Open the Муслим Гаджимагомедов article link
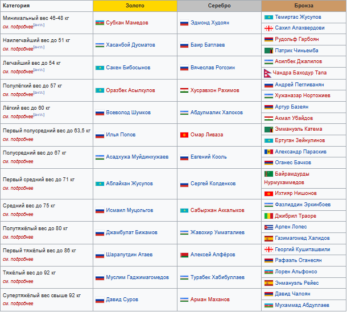 click(137, 277)
